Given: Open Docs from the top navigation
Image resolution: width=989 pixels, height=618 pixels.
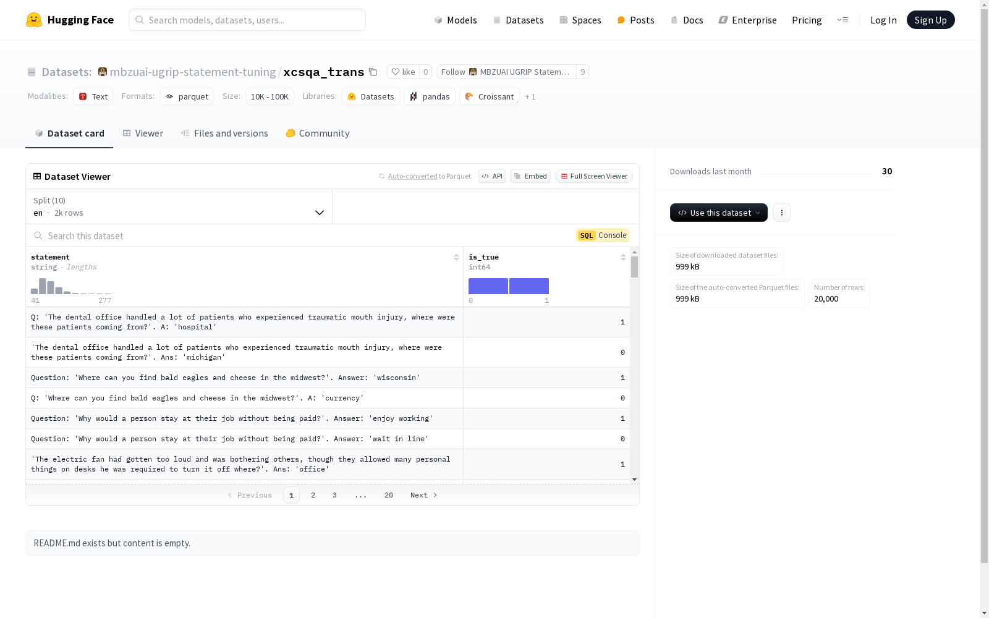Looking at the screenshot, I should [x=687, y=20].
